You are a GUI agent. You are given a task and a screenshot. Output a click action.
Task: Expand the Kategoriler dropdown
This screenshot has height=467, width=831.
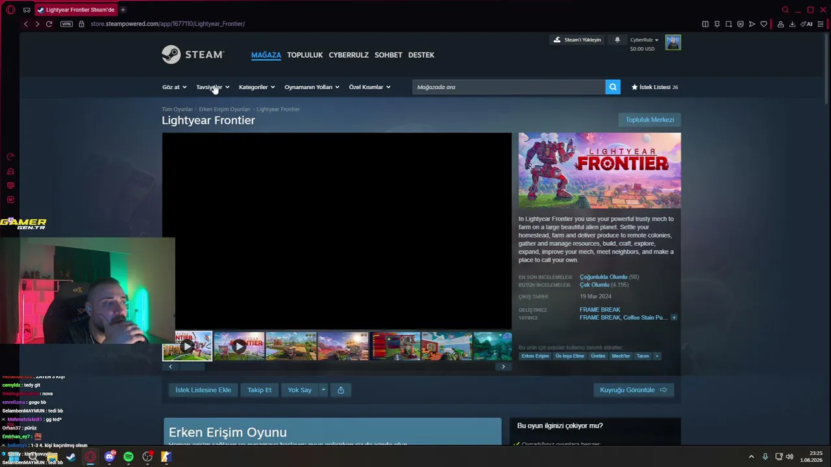(257, 87)
